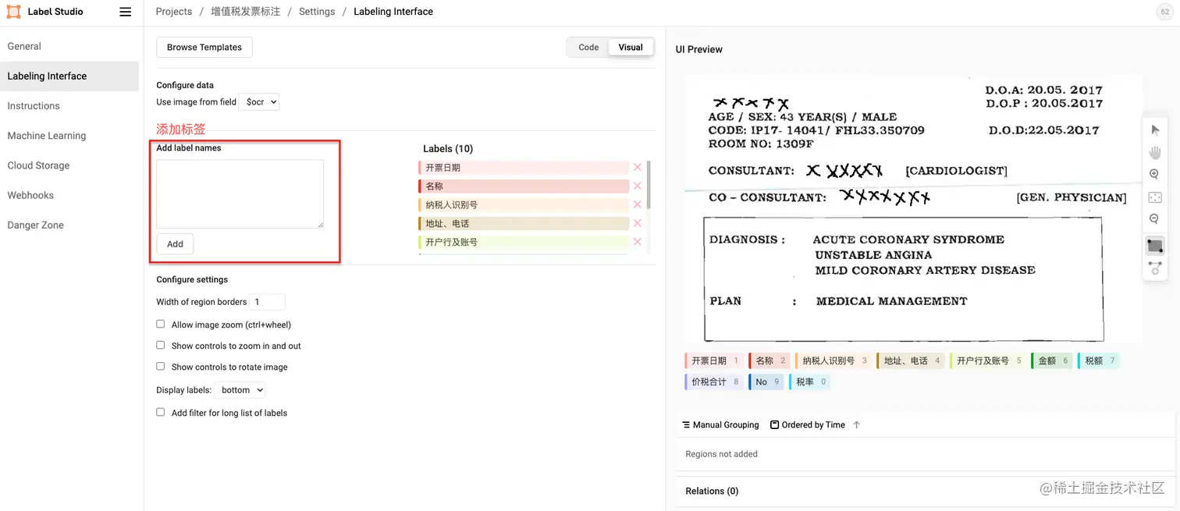Go to Projects breadcrumb link

tap(174, 12)
